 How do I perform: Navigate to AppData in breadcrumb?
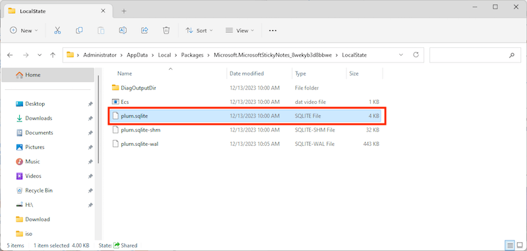click(x=137, y=55)
